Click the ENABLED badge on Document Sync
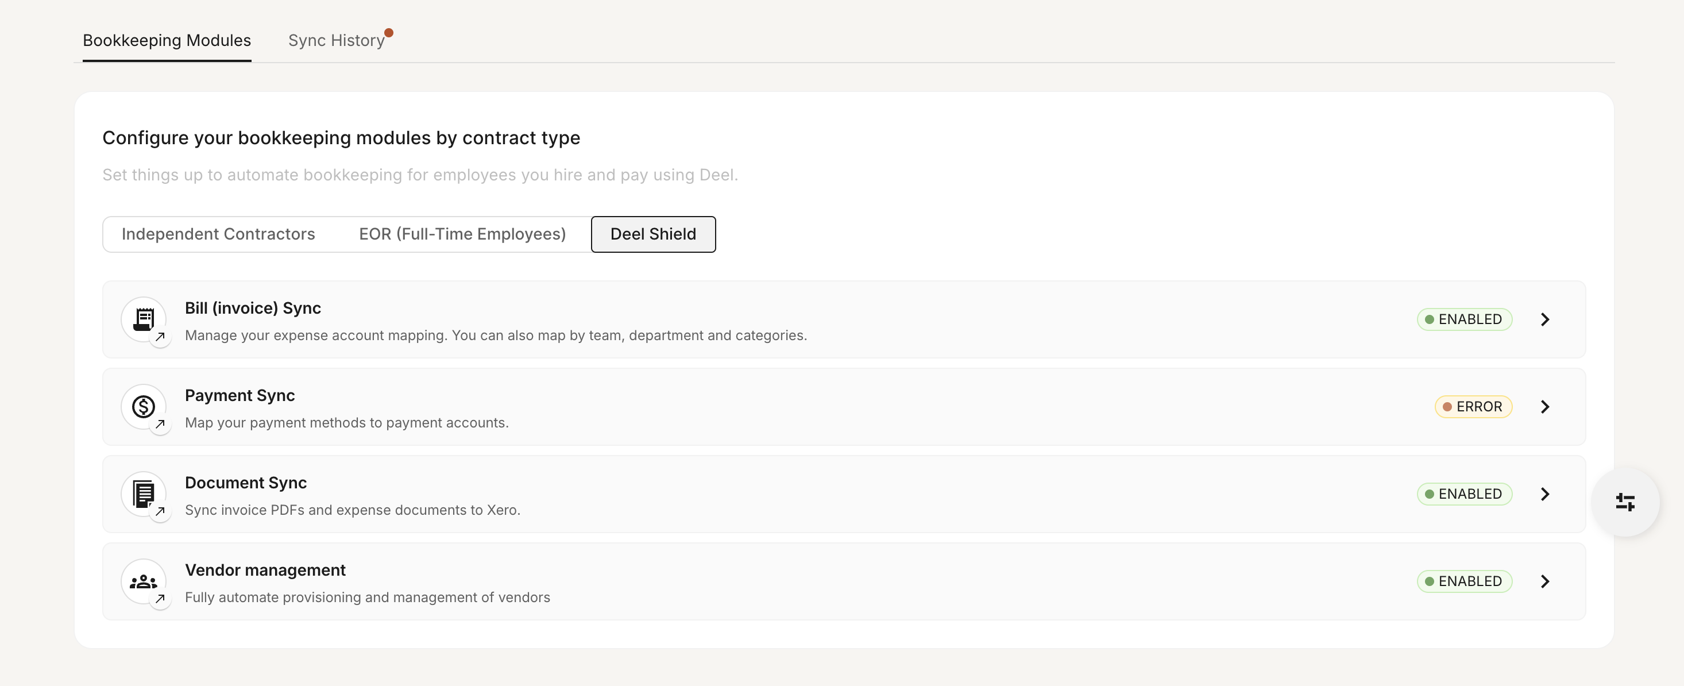The image size is (1684, 686). (x=1465, y=494)
